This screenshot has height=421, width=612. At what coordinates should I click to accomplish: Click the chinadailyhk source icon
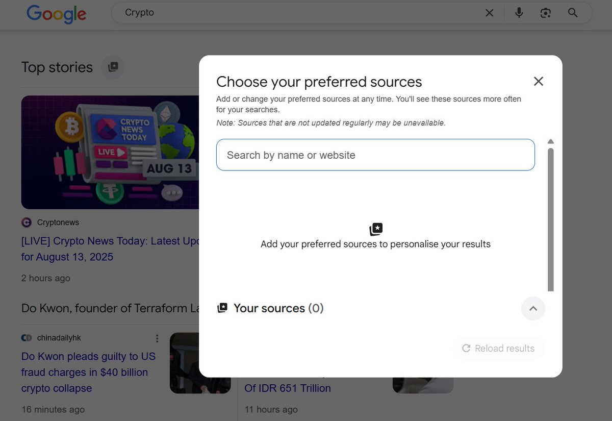[x=27, y=338]
